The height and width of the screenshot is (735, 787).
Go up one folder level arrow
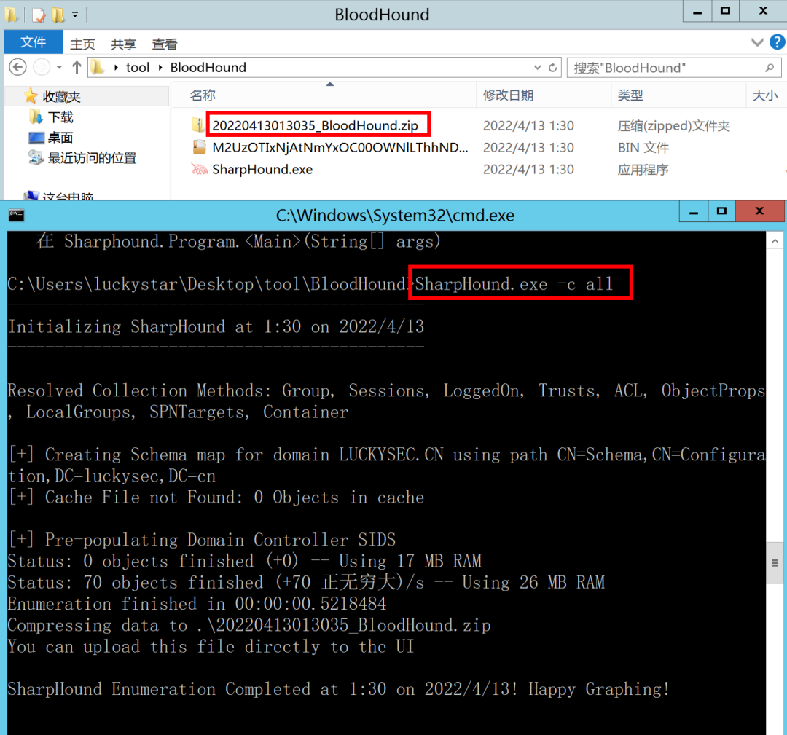(77, 67)
